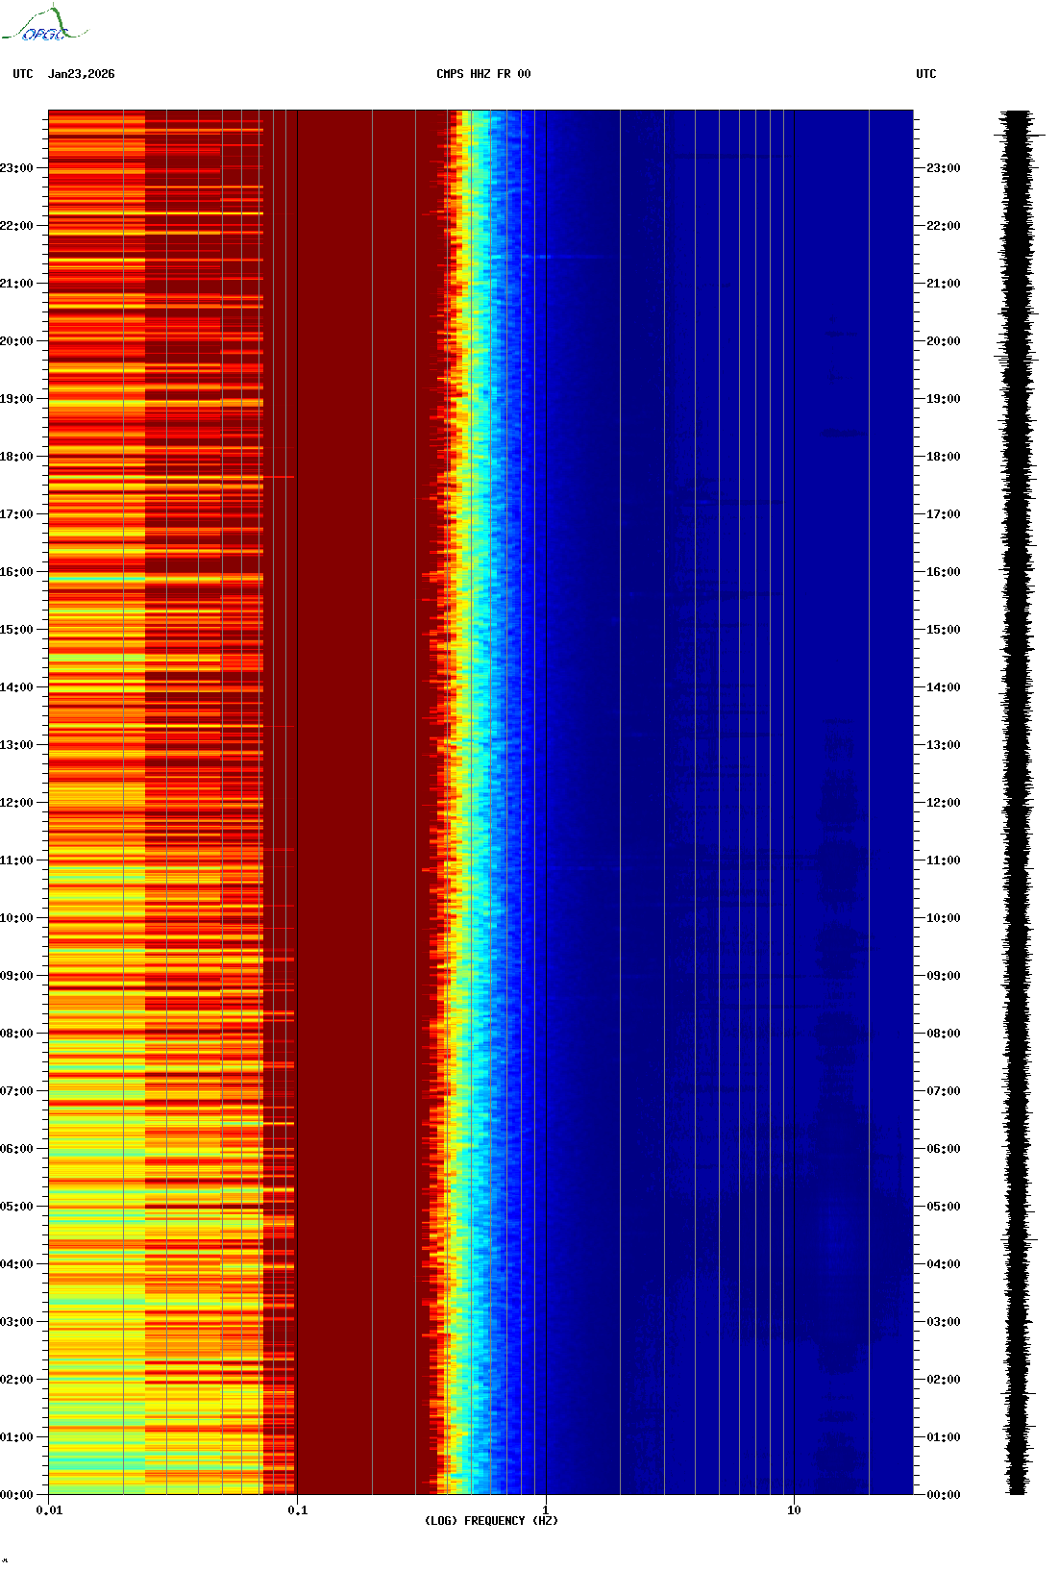This screenshot has height=1571, width=1059.
Task: Click the 01:00 label on the right time axis
Action: pyautogui.click(x=944, y=1437)
